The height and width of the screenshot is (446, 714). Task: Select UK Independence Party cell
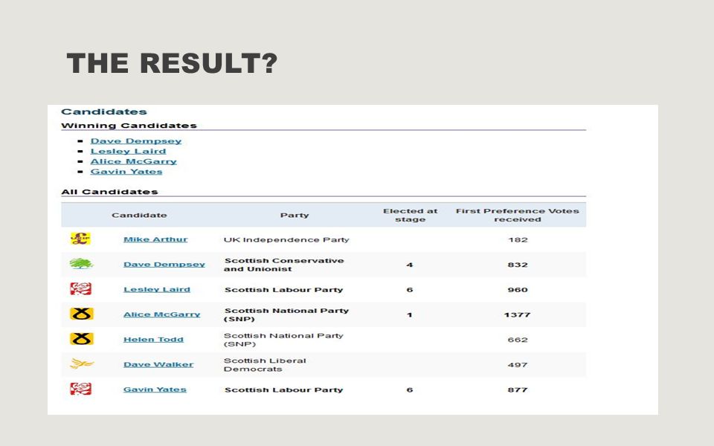tap(286, 240)
